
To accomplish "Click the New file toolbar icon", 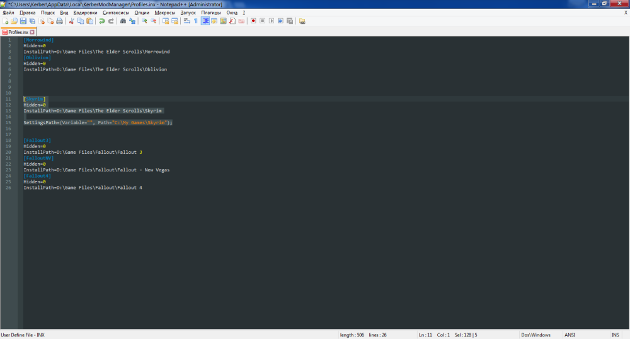I will (5, 21).
